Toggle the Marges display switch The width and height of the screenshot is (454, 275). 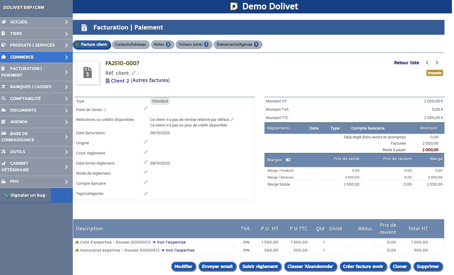tap(288, 160)
